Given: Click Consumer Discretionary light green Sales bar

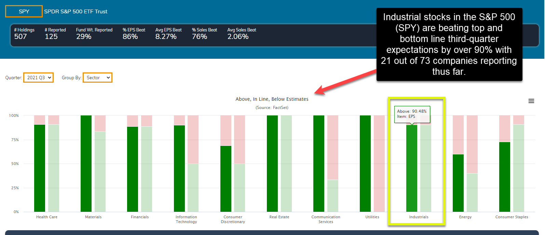Looking at the screenshot, I should 240,188.
